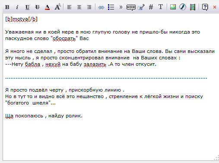219x163 pixels.
Task: Apply strikethrough formatting
Action: (x=37, y=7)
